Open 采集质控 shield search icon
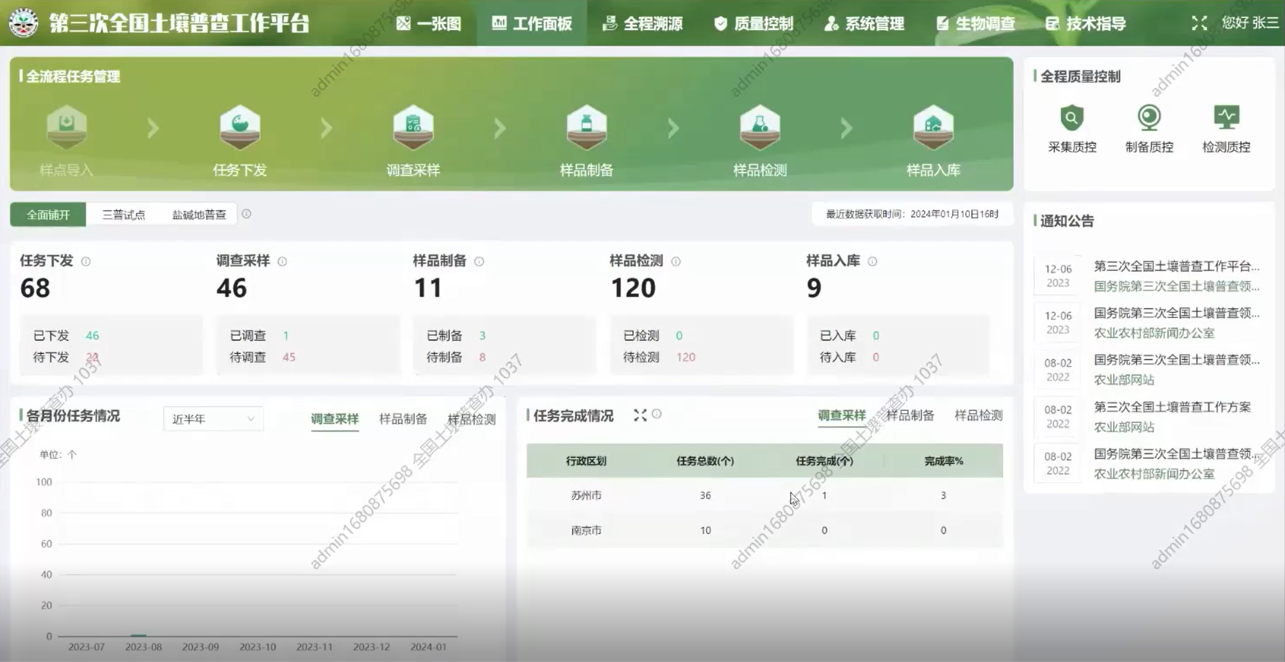This screenshot has width=1285, height=662. coord(1071,118)
